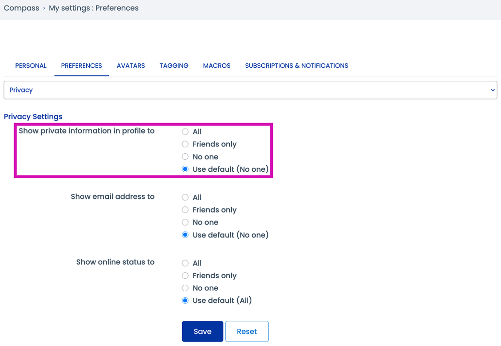Select 'Use default (All)' for online status
Image resolution: width=501 pixels, height=346 pixels.
185,301
